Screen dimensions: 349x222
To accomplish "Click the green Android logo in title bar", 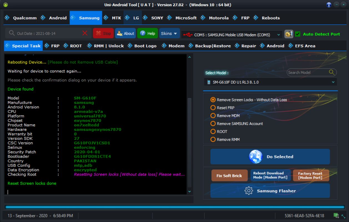I will coord(6,5).
